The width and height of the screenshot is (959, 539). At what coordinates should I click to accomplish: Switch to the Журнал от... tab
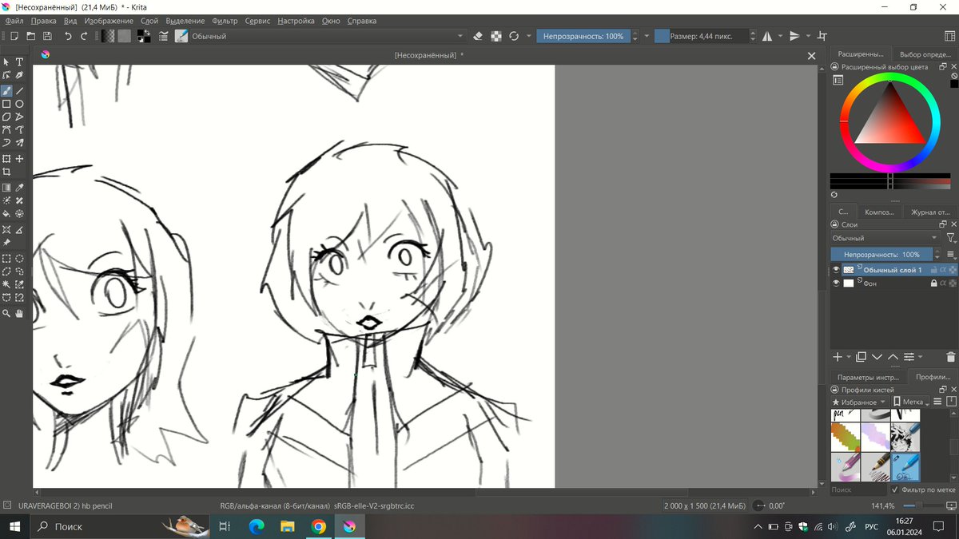(x=930, y=212)
